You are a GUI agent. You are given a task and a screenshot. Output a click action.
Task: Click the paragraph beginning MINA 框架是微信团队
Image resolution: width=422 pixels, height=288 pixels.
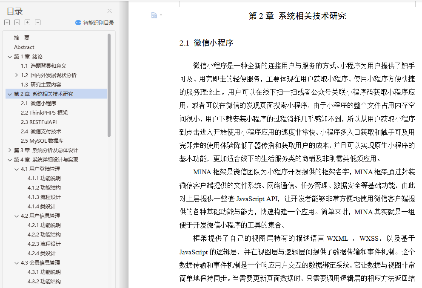(297, 199)
